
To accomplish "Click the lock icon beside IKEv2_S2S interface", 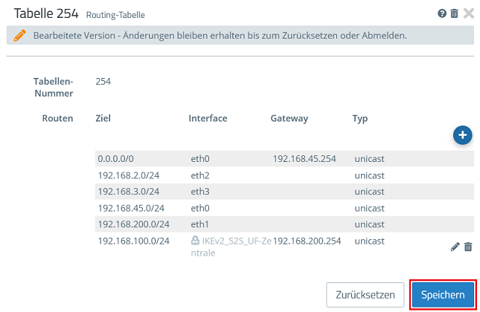I will (195, 241).
